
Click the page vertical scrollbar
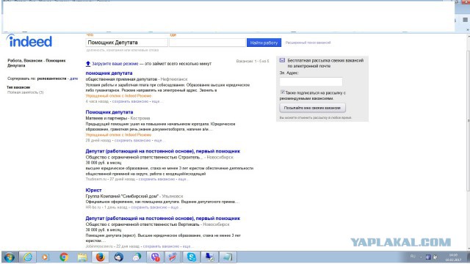pyautogui.click(x=468, y=120)
